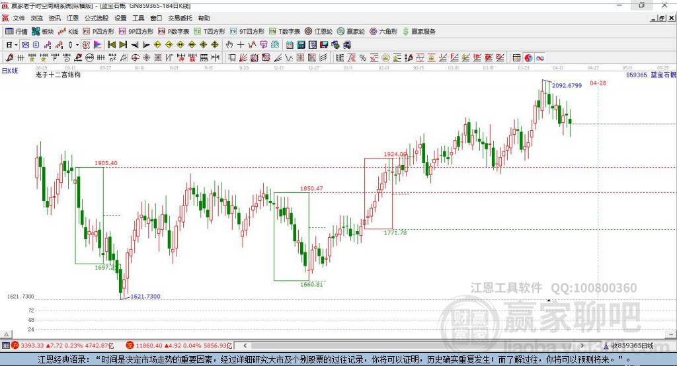Open the 工具 menu
677x366 pixels.
(x=138, y=18)
